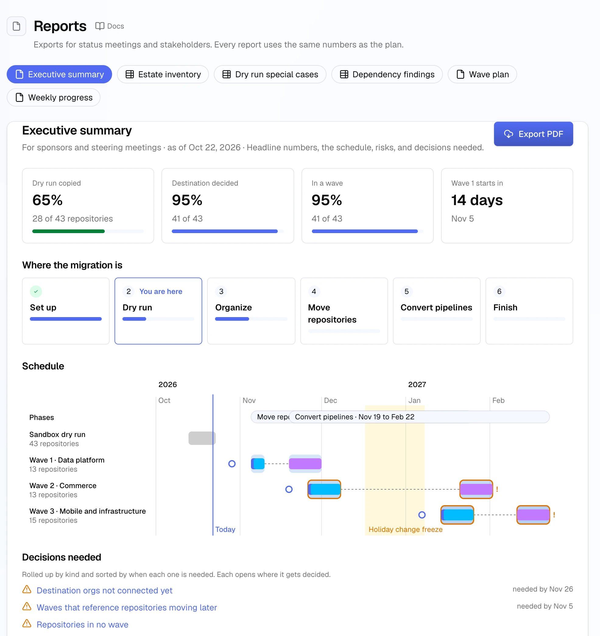This screenshot has width=600, height=636.
Task: Click the green checkmark on Set up
Action: [36, 292]
